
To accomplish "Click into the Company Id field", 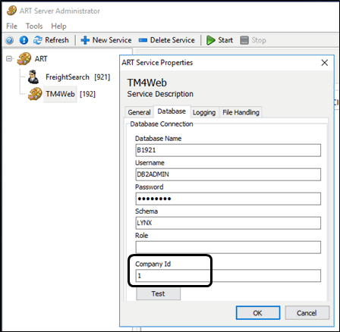I will pyautogui.click(x=228, y=276).
